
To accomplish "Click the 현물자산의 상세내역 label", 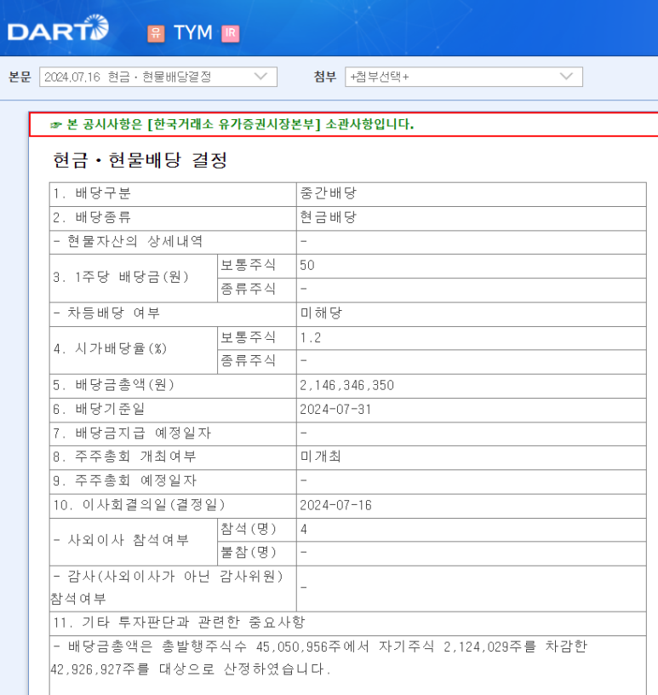I will click(x=128, y=241).
